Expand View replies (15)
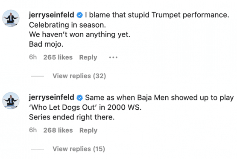237x159 pixels. click(x=79, y=149)
